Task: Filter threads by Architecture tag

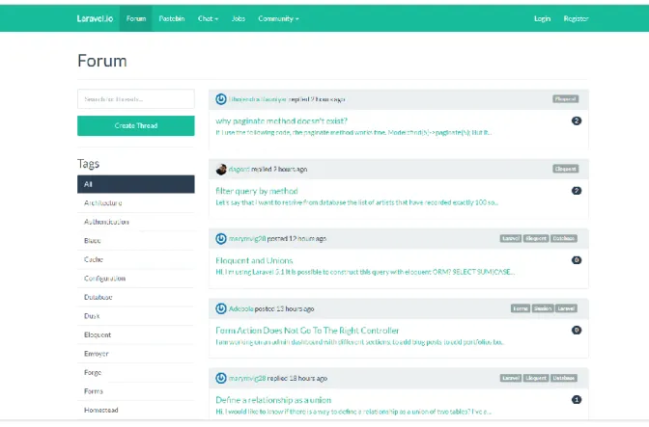Action: click(136, 202)
